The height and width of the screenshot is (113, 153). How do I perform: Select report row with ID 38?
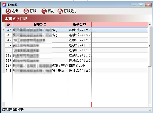click(x=76, y=50)
